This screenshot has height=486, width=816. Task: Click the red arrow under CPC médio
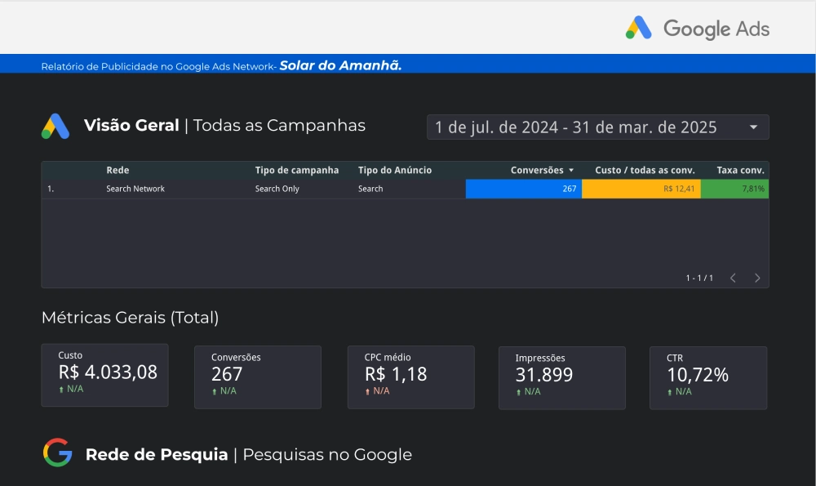(368, 391)
